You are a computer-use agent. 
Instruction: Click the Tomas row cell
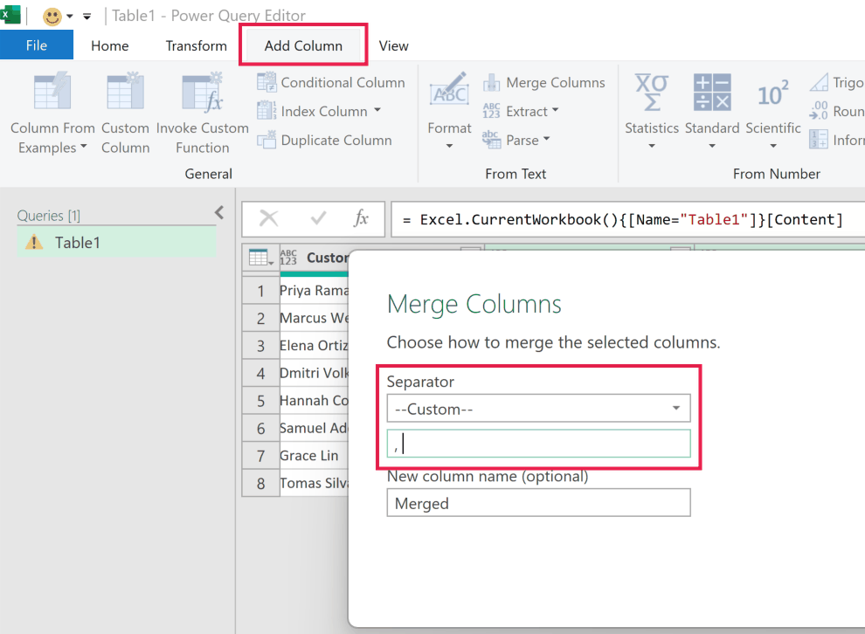coord(314,484)
